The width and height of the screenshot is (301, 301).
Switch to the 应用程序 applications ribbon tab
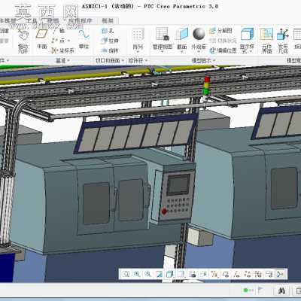[81, 20]
